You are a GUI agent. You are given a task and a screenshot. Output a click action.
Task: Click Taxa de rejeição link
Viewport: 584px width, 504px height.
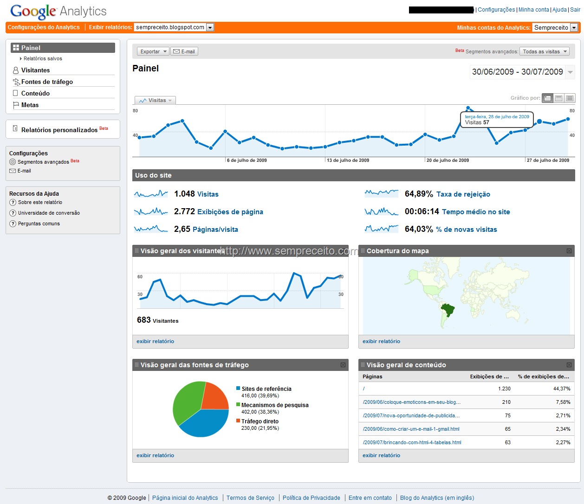463,194
